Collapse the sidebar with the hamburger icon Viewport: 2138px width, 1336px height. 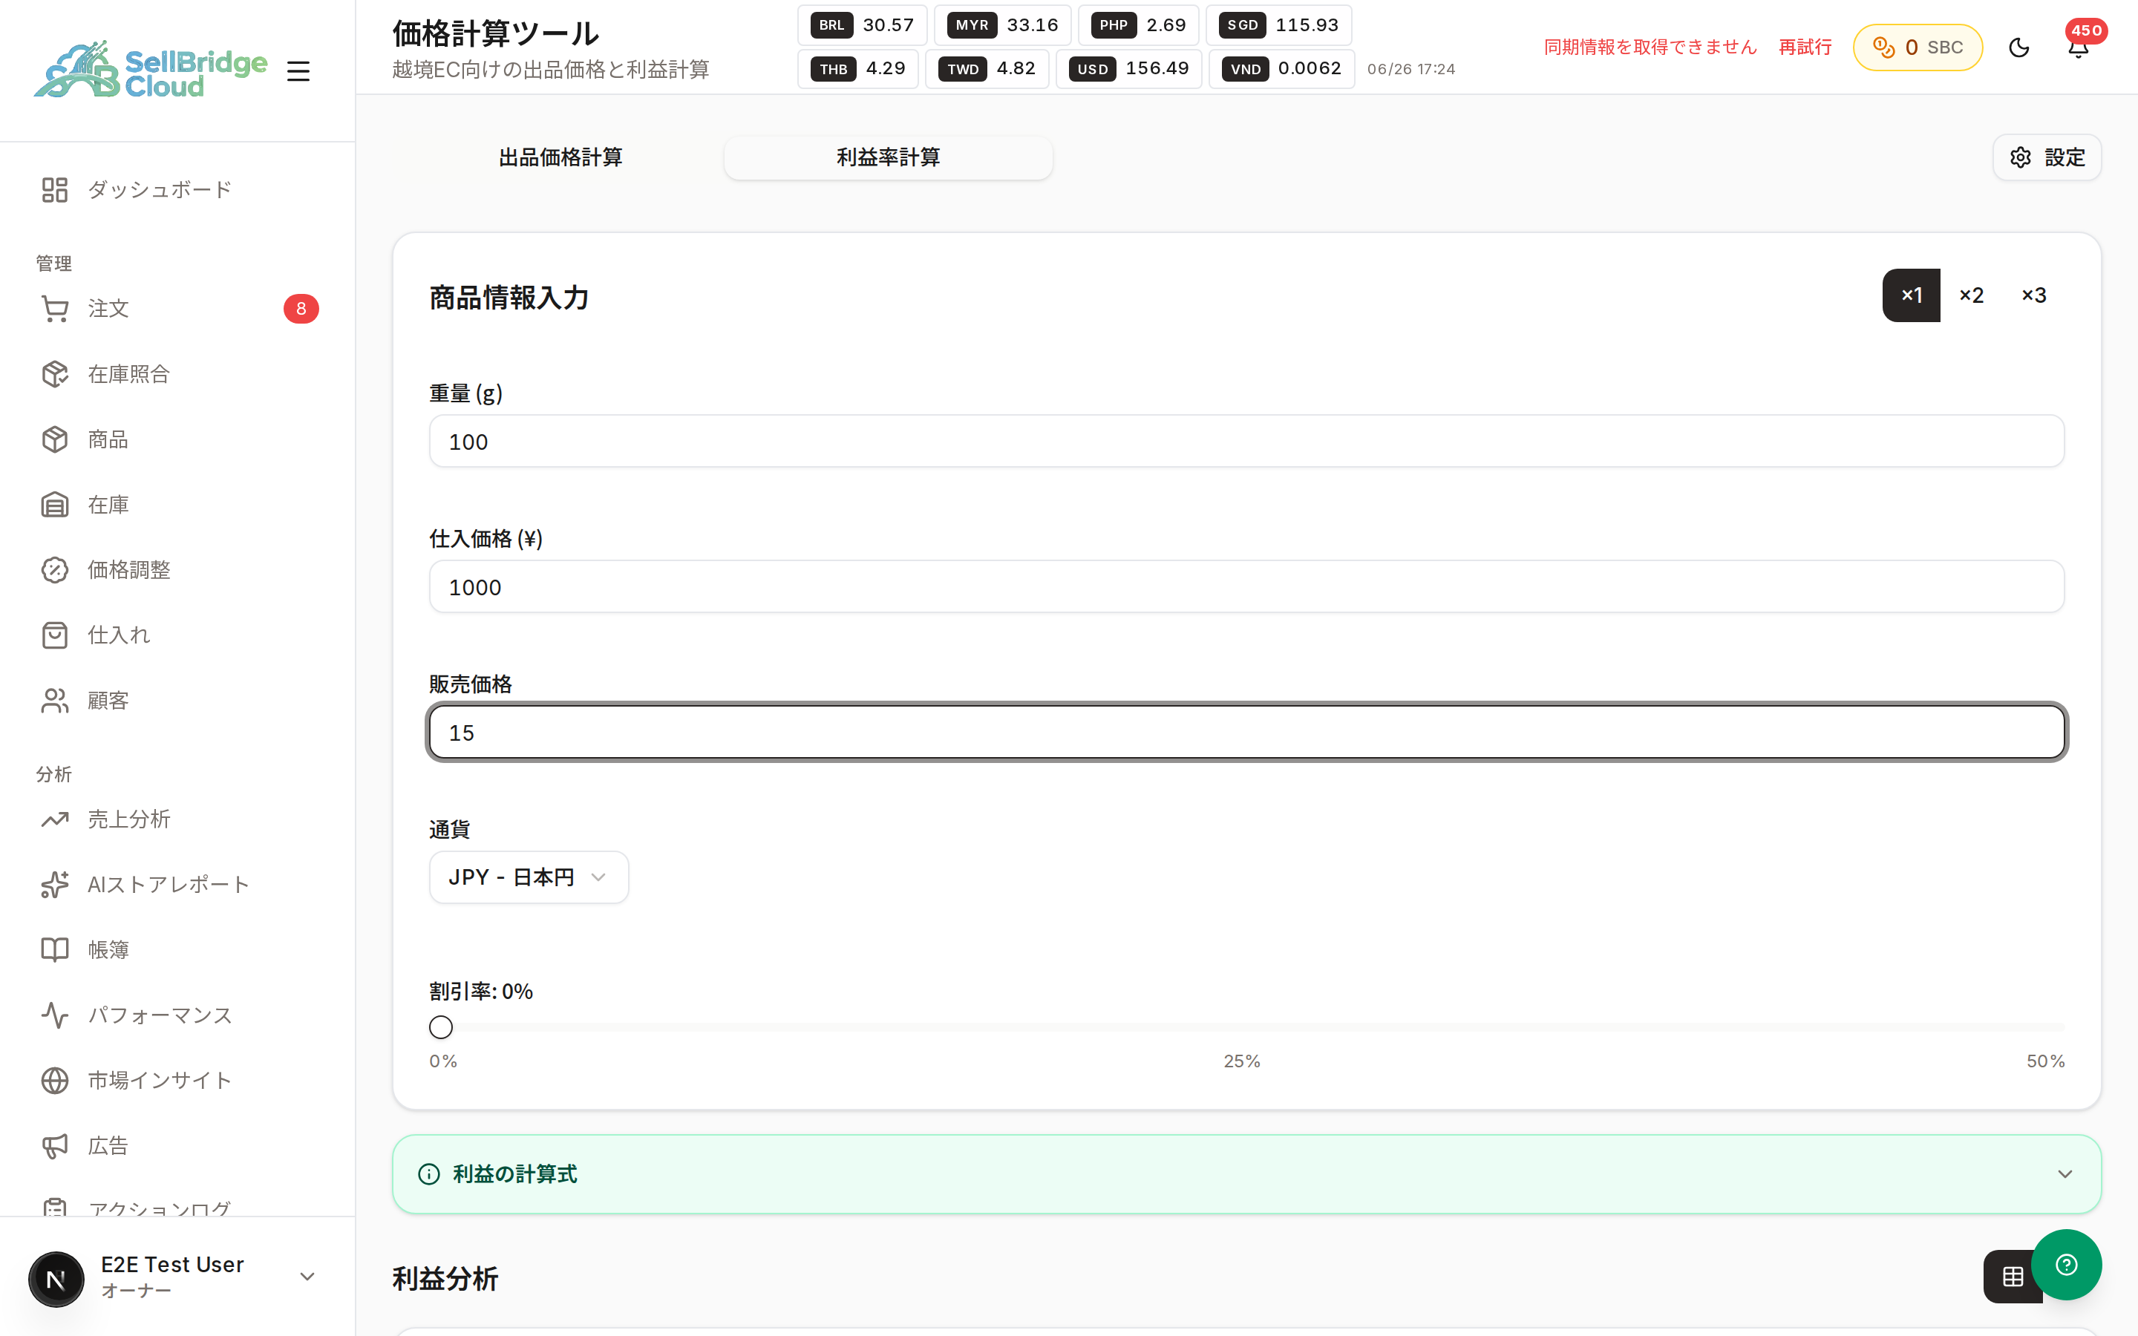[298, 71]
